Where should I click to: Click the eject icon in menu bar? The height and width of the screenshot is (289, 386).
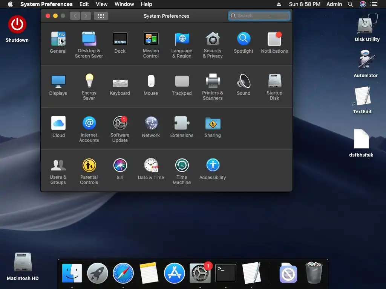[x=279, y=4]
